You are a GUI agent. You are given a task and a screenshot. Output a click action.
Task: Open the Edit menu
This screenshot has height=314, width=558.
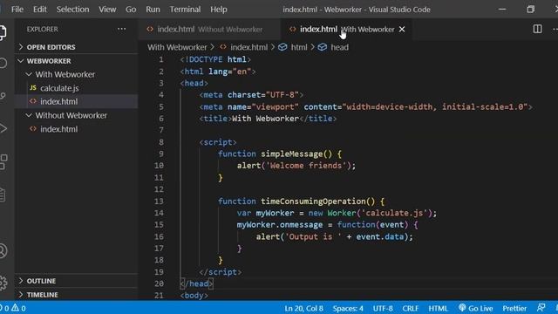(x=40, y=10)
